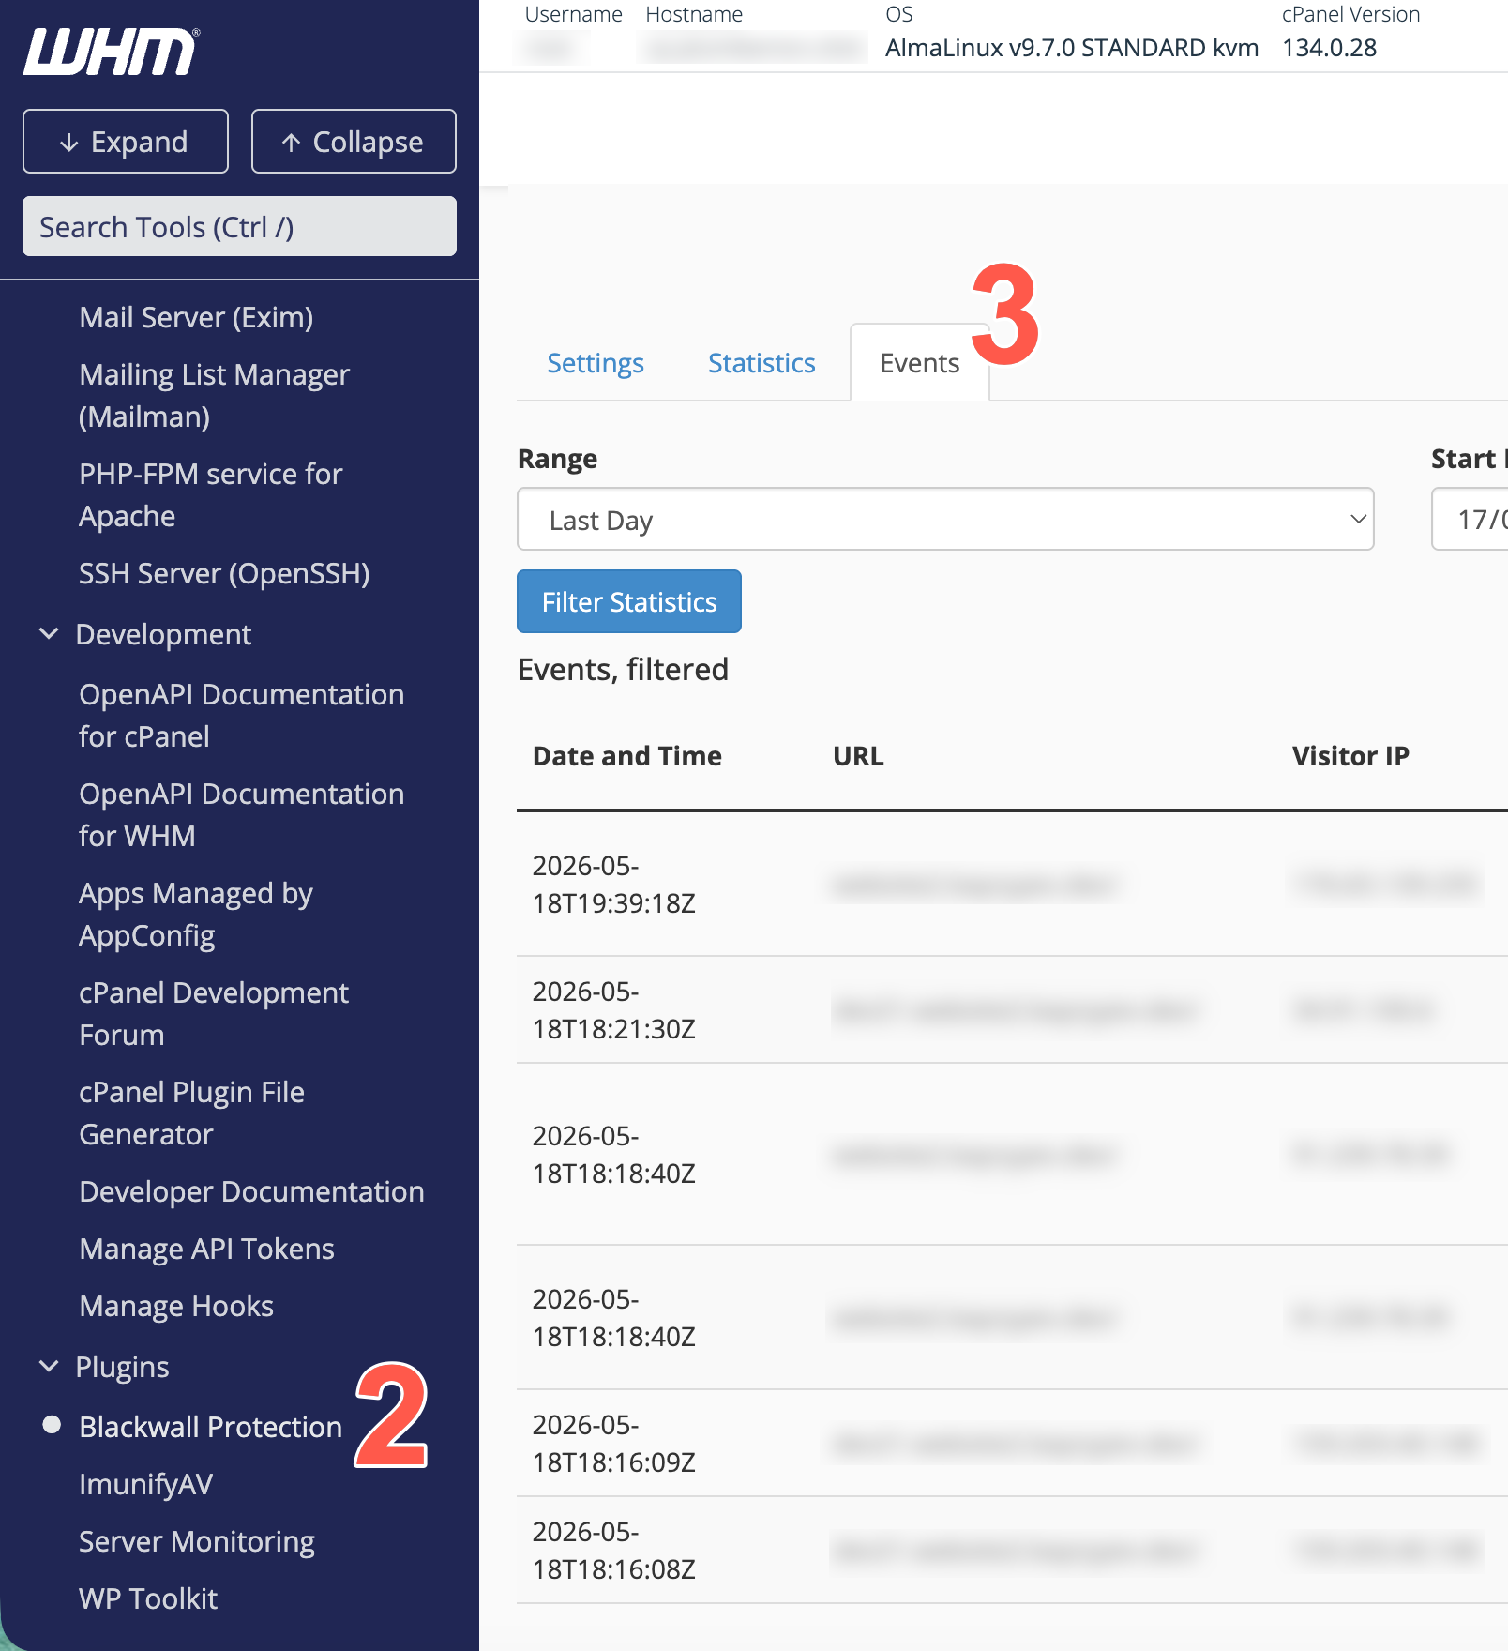Go to Manage API Tokens
This screenshot has height=1651, width=1508.
pyautogui.click(x=206, y=1249)
